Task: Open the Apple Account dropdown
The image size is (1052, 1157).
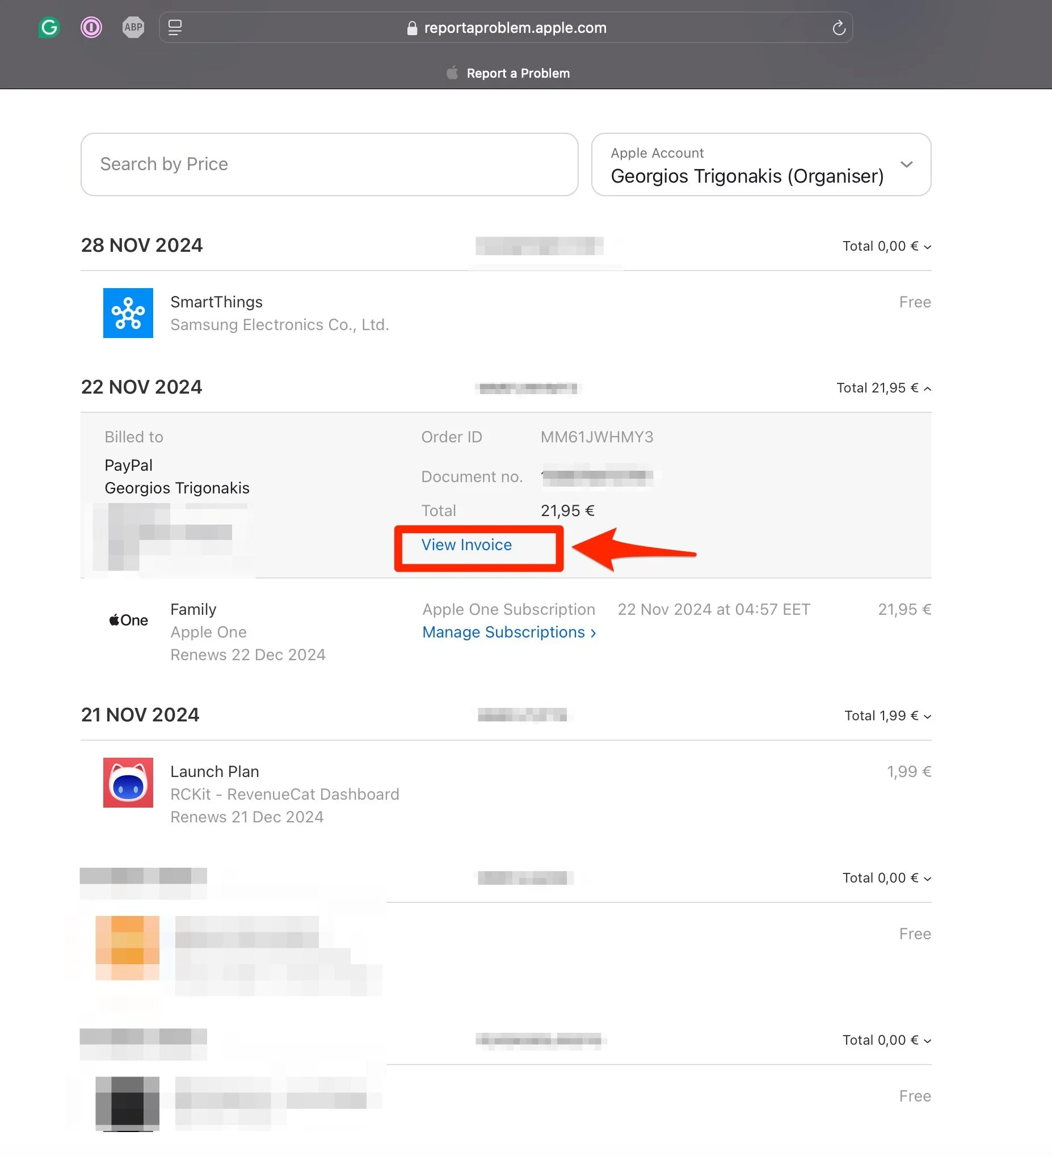Action: (x=761, y=164)
